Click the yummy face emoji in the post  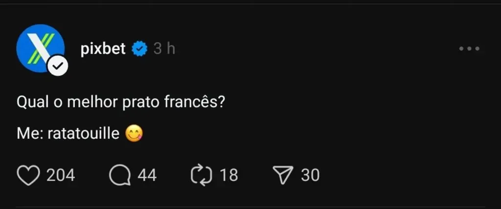tap(134, 133)
